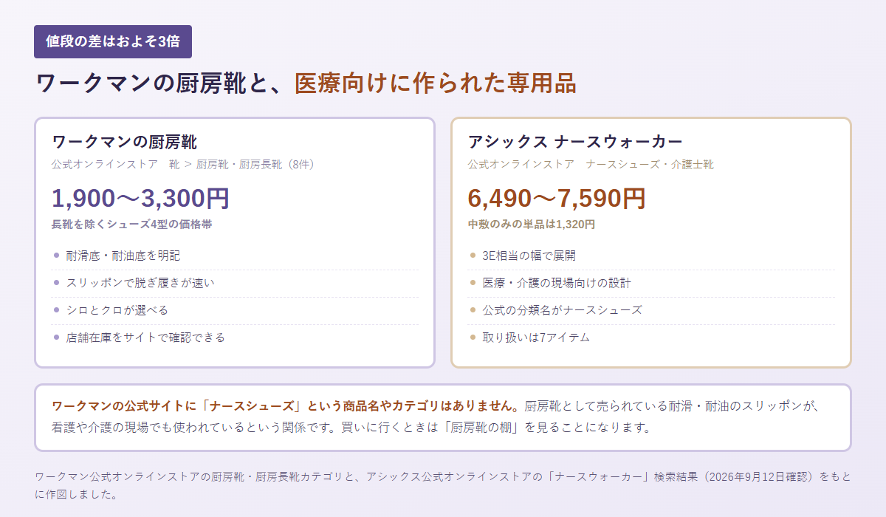Click note '中敷のみの単品は1,320円'
Image resolution: width=886 pixels, height=517 pixels.
[x=532, y=224]
